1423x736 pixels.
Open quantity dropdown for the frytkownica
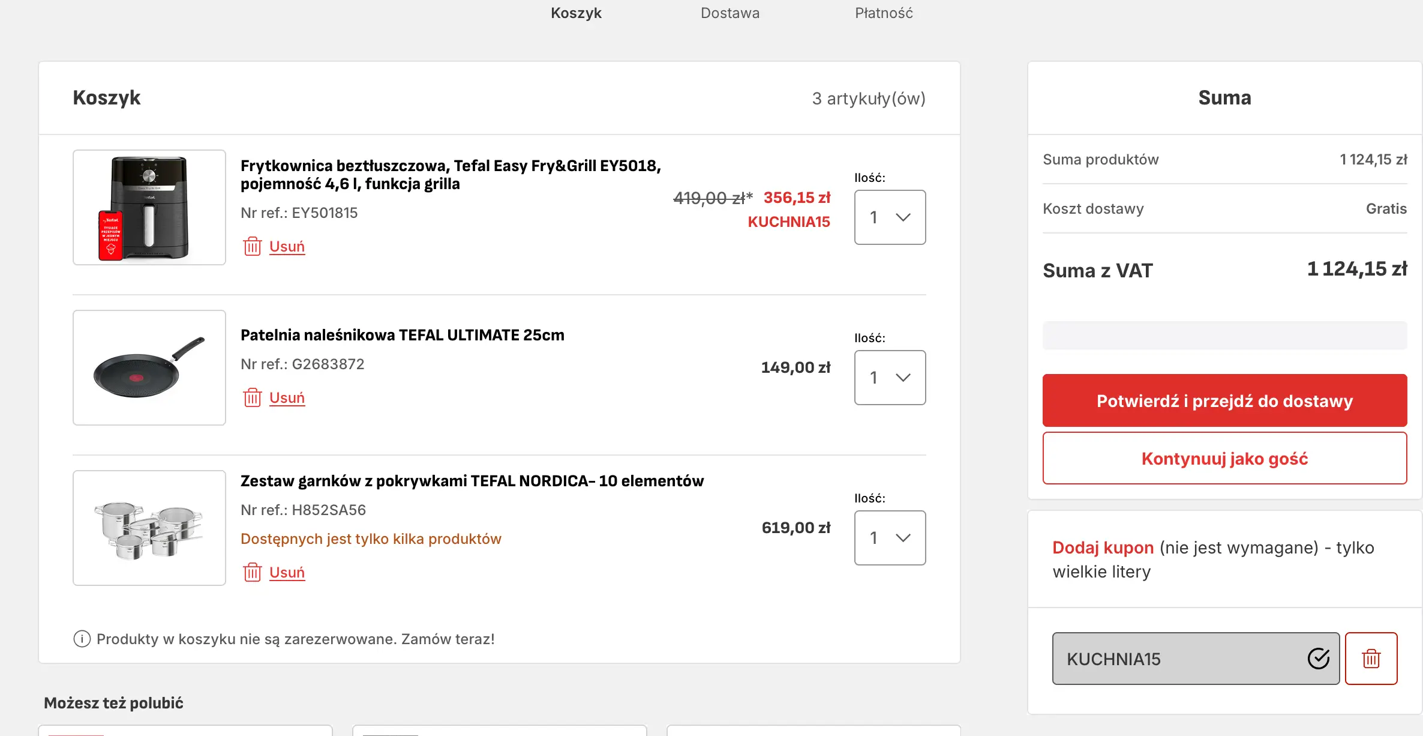click(890, 217)
